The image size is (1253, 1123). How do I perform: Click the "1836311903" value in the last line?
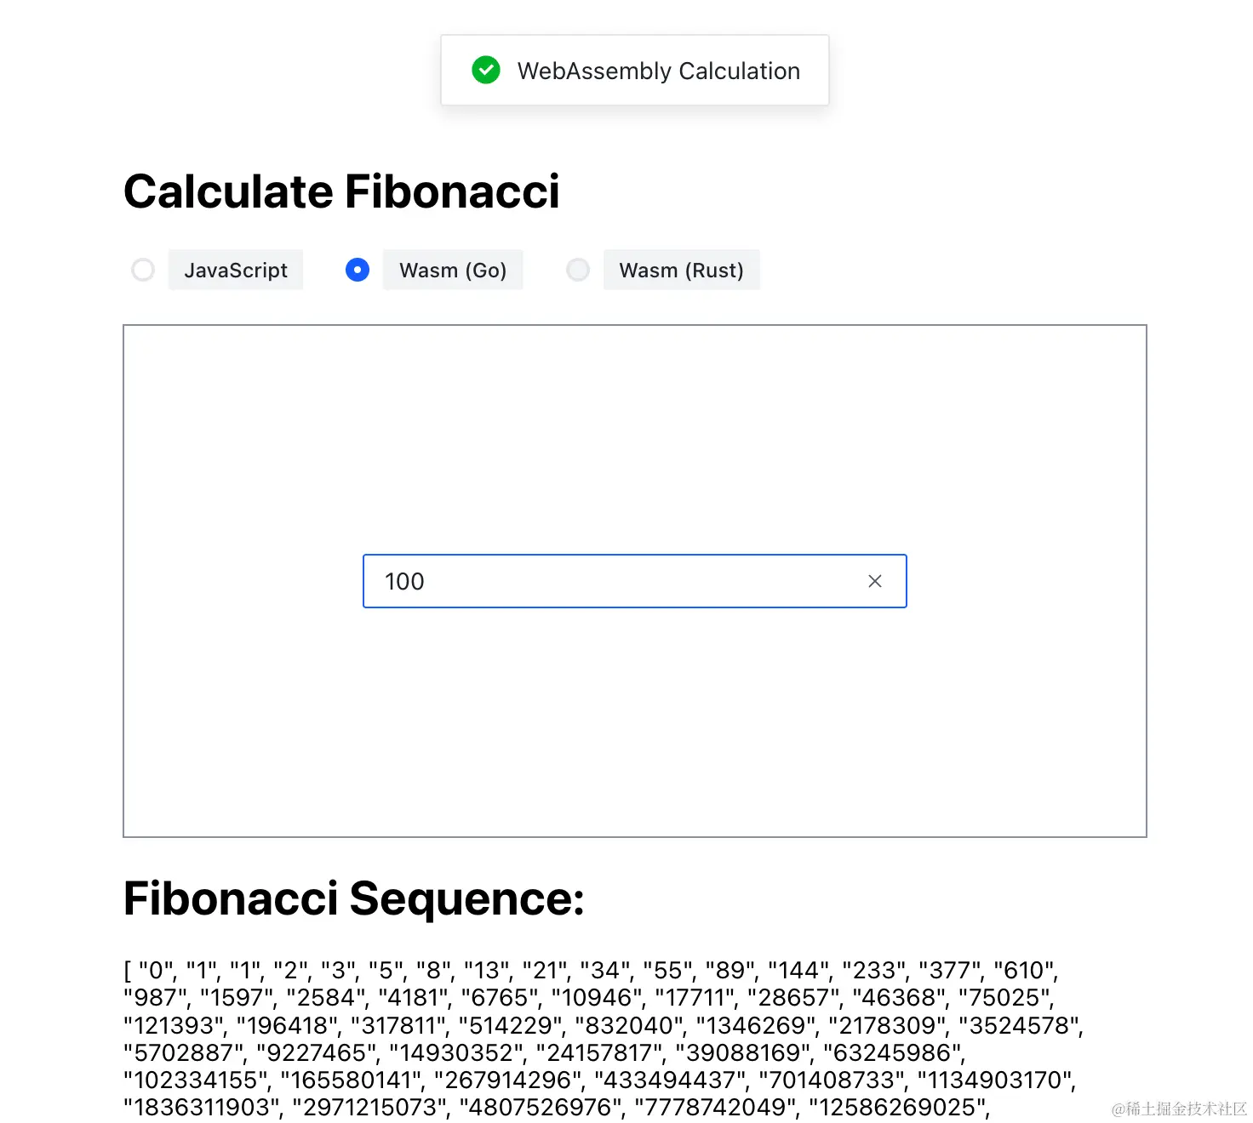(201, 1107)
